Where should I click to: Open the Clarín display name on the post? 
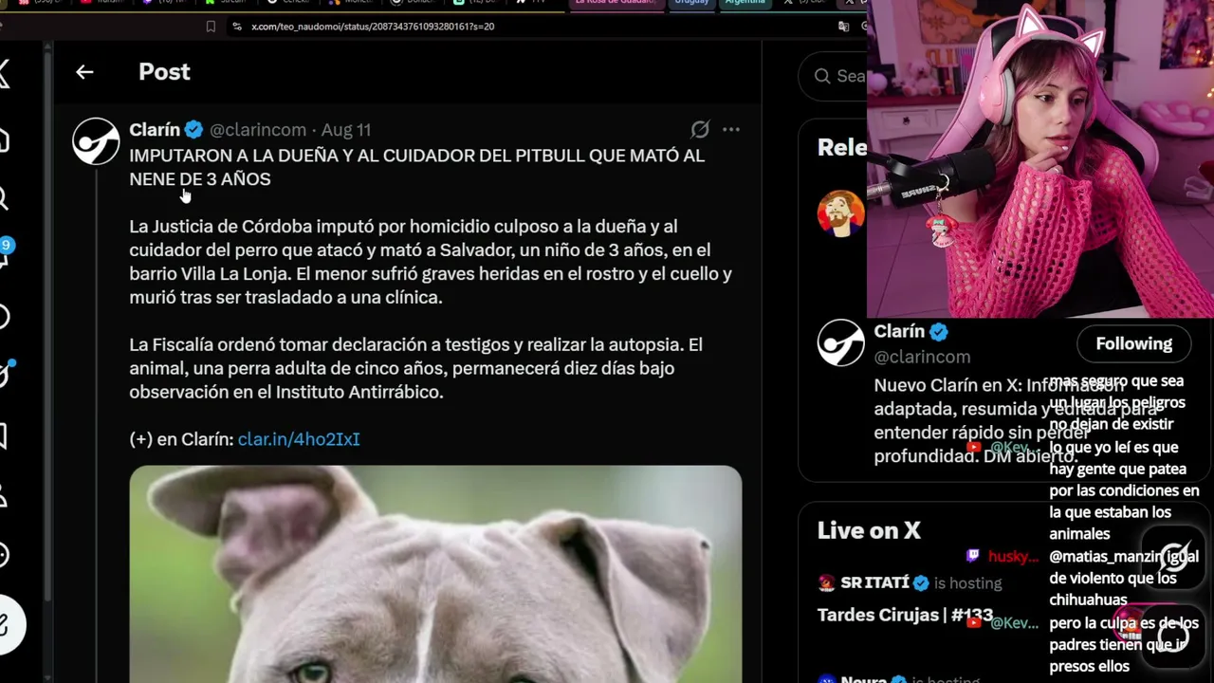(x=155, y=130)
